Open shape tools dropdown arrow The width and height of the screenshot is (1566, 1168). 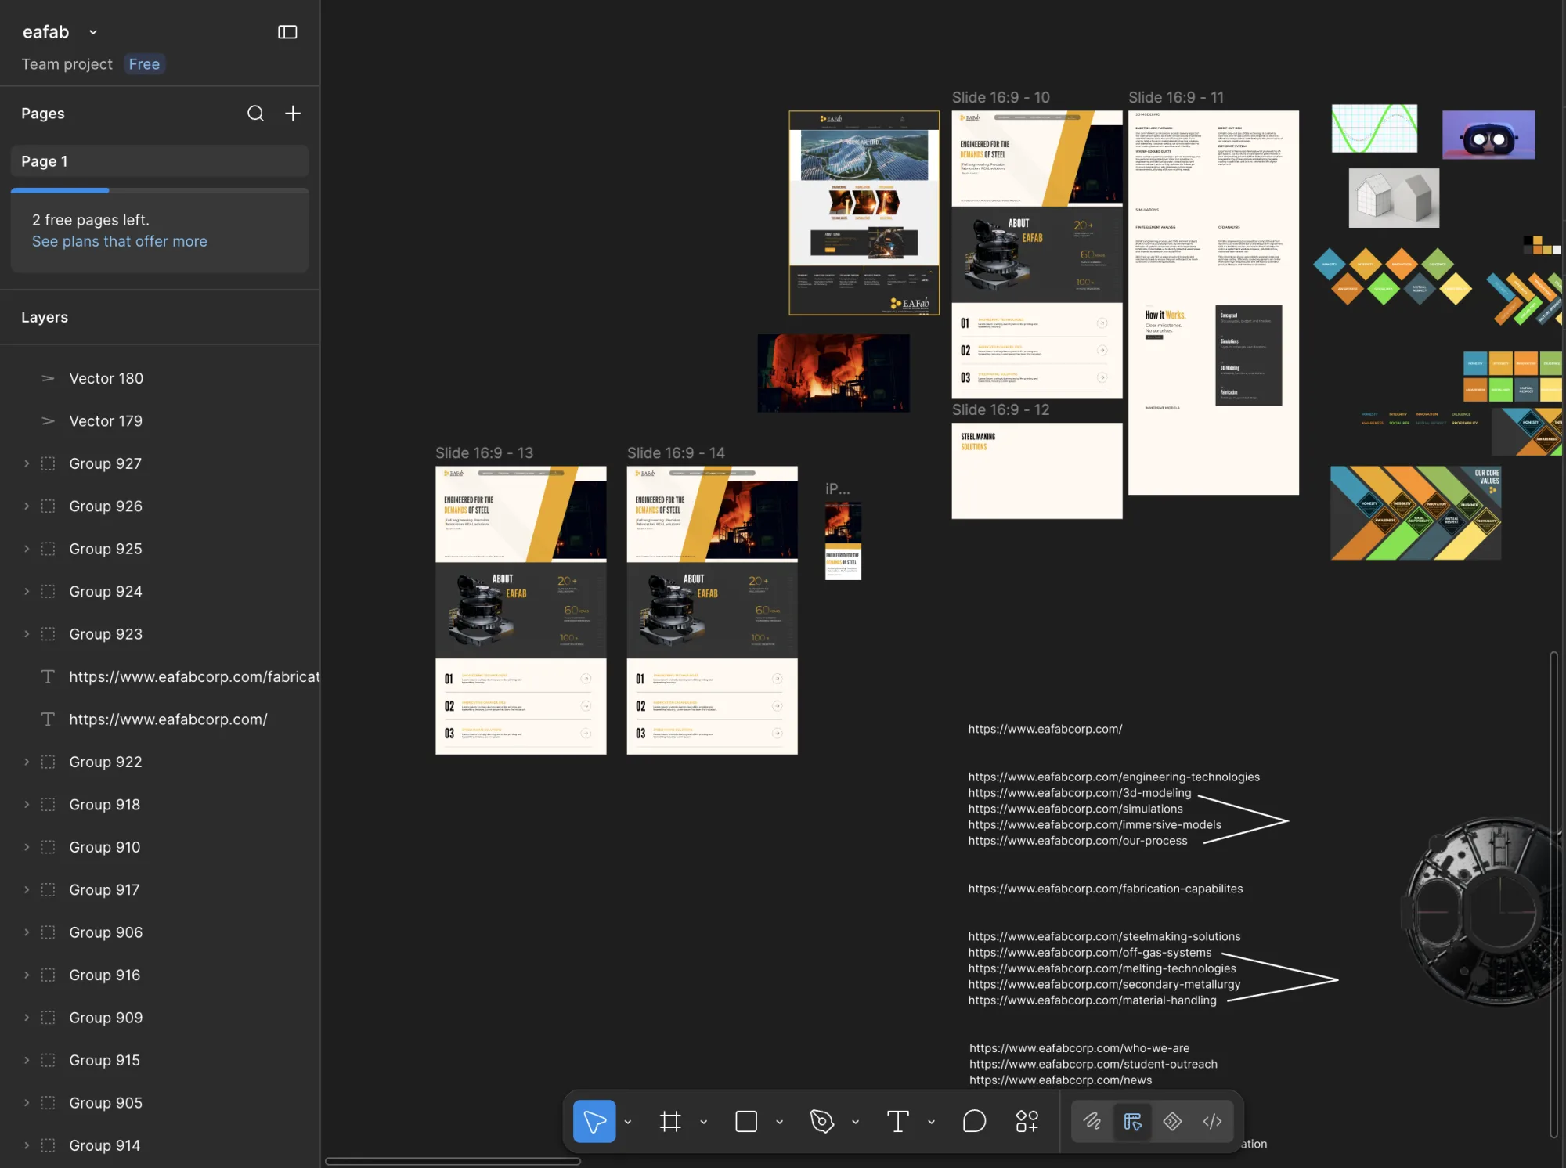click(x=779, y=1122)
